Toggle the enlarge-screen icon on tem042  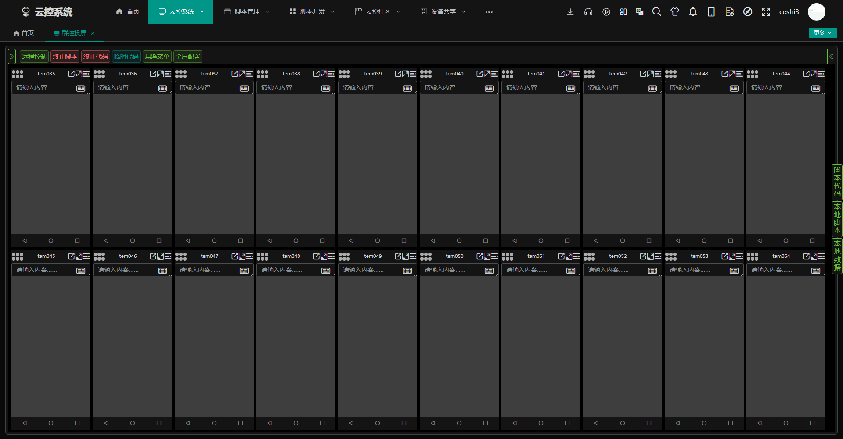[651, 74]
